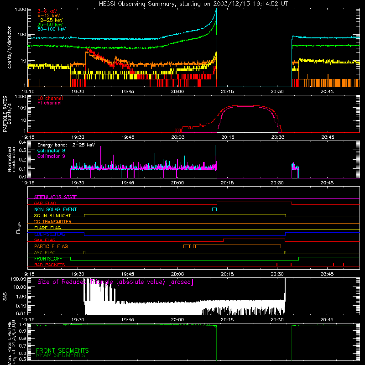The image size is (365, 365).
Task: Click the green FRONTS_OFF flag label
Action: (48, 259)
